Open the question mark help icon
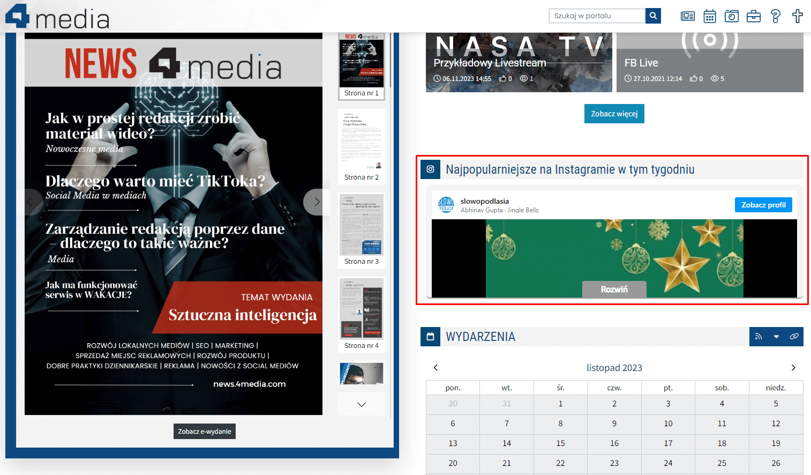This screenshot has height=475, width=811. pos(776,16)
